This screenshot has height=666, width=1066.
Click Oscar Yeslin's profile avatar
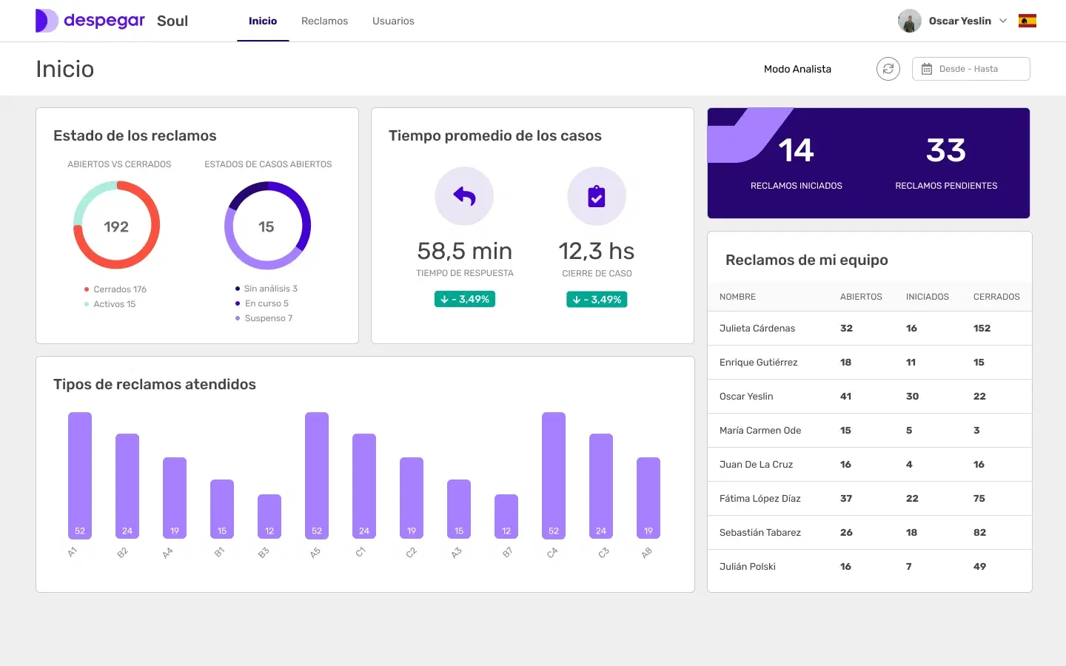click(x=909, y=21)
